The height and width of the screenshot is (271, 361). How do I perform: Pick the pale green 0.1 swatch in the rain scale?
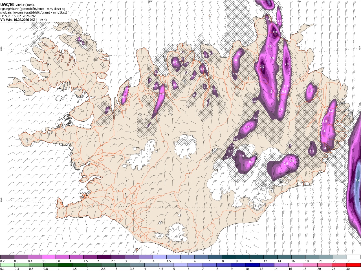[x=7, y=265]
